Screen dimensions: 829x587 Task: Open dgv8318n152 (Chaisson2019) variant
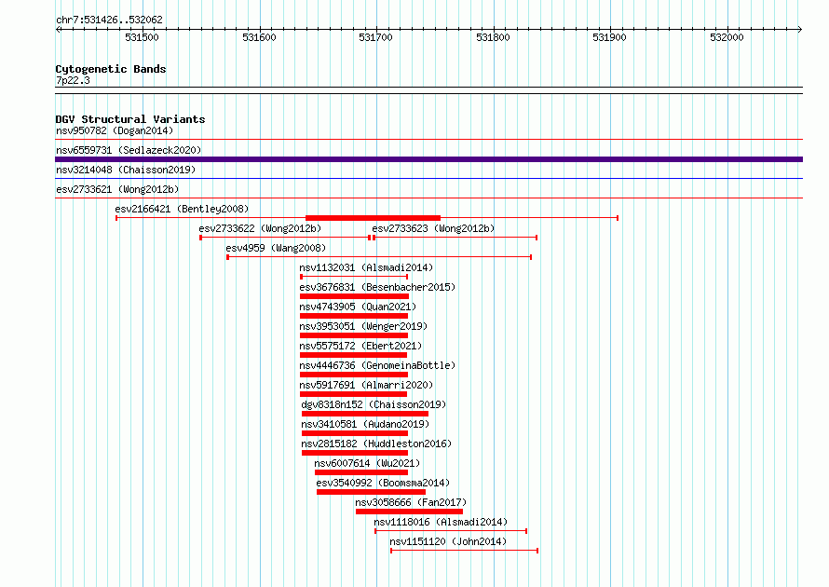374,404
